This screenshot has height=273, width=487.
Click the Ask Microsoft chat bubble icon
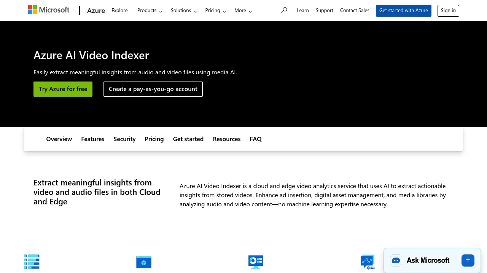pos(396,260)
